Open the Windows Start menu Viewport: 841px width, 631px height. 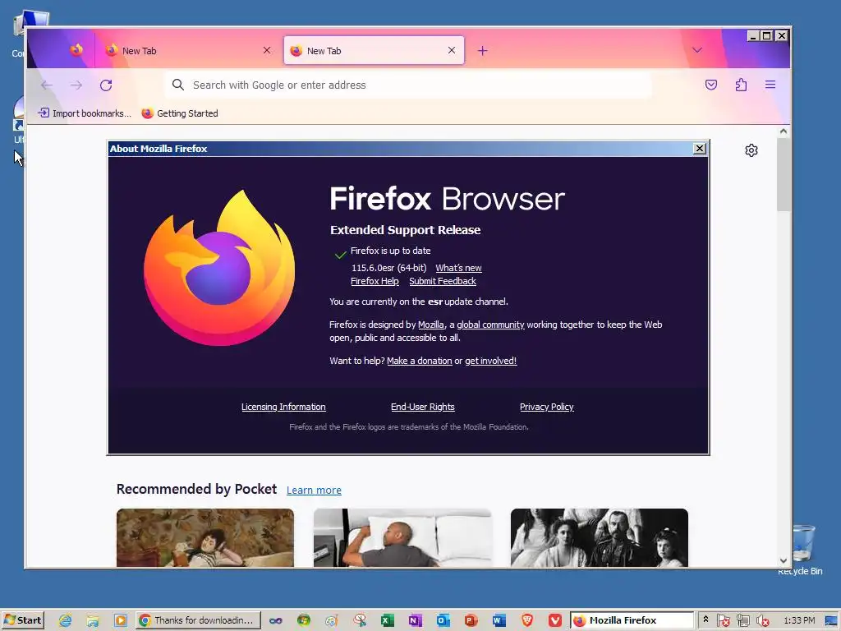(22, 620)
